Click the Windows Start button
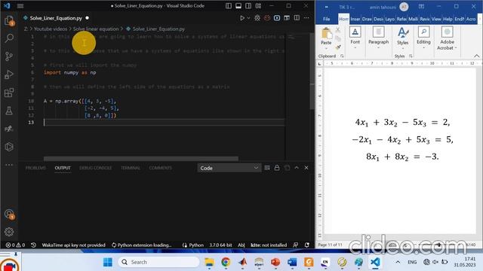The width and height of the screenshot is (483, 271). (108, 262)
